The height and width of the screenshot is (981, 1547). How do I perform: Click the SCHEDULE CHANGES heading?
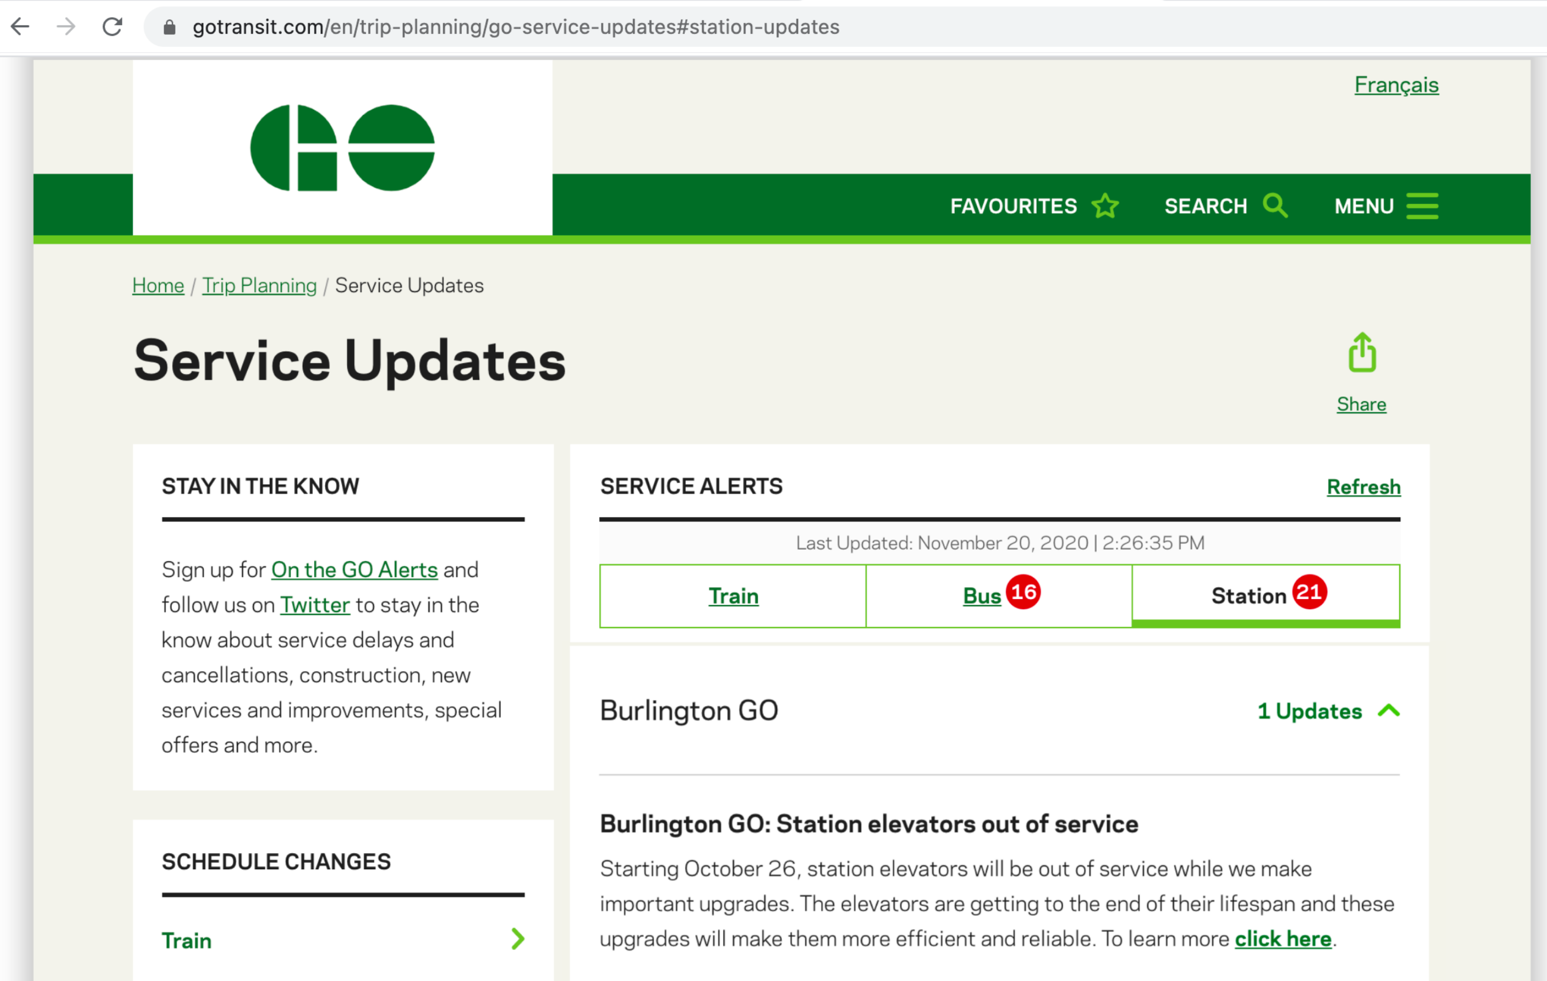pos(276,862)
